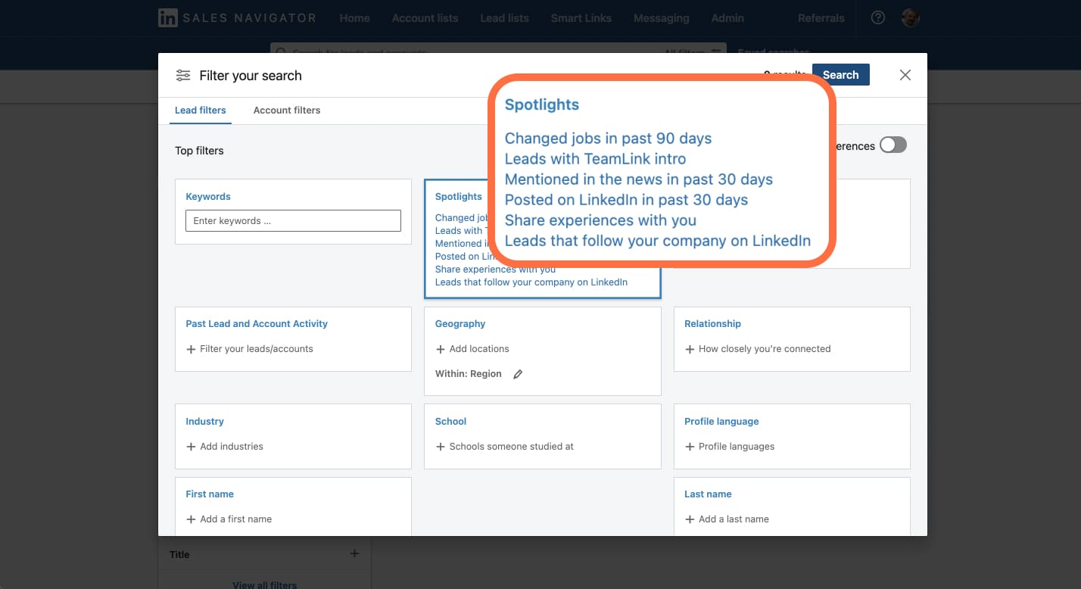The width and height of the screenshot is (1081, 589).
Task: Open the user profile avatar
Action: (911, 17)
